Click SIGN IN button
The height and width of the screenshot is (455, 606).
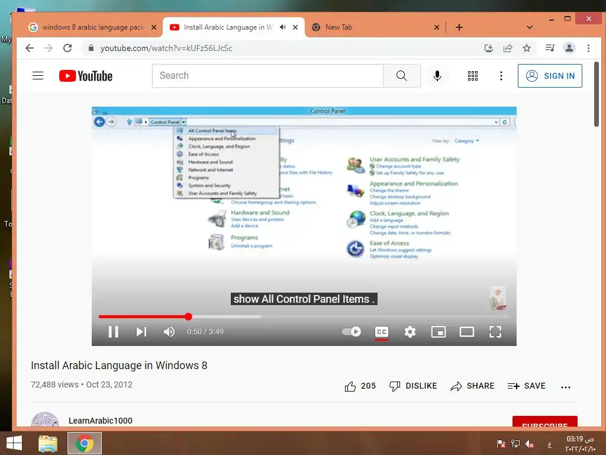(x=550, y=76)
